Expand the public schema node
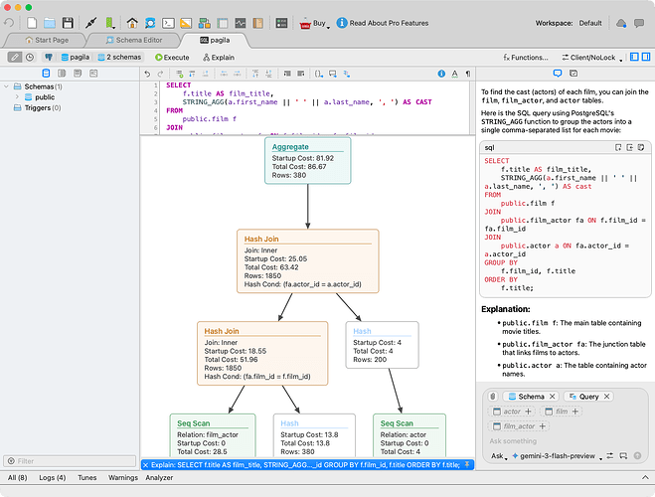The width and height of the screenshot is (655, 497). coord(17,96)
